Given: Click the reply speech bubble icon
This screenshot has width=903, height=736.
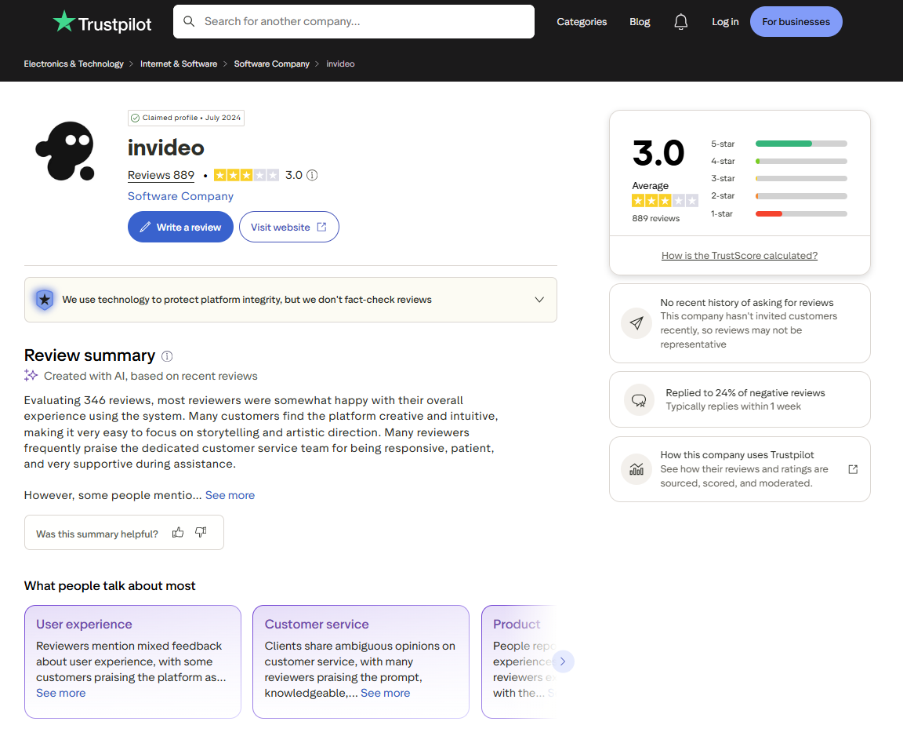Looking at the screenshot, I should tap(639, 399).
